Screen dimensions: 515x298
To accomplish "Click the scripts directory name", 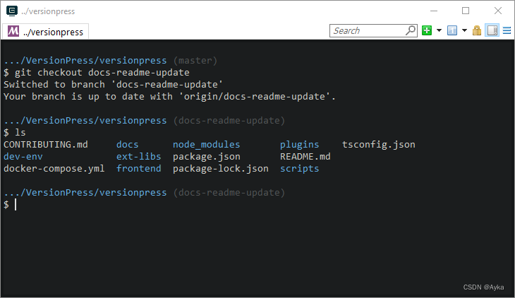I will pyautogui.click(x=299, y=168).
